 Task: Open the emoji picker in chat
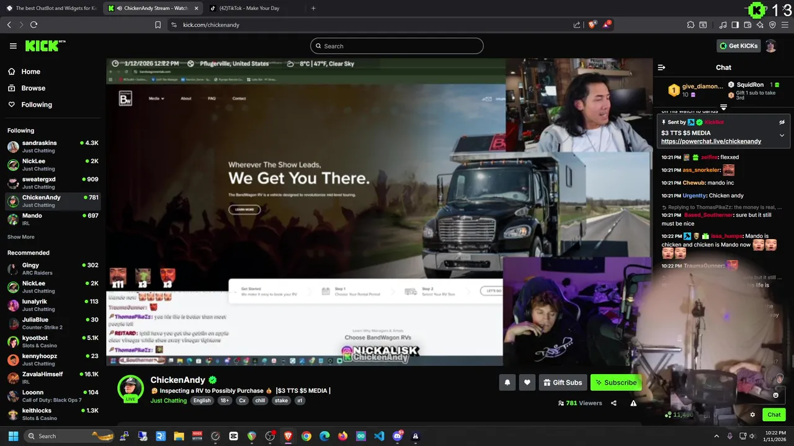coord(775,395)
